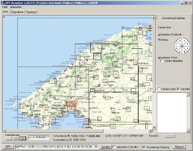Click the up arrow of the log text area
Screen dimensions: 193x151
click(x=188, y=95)
